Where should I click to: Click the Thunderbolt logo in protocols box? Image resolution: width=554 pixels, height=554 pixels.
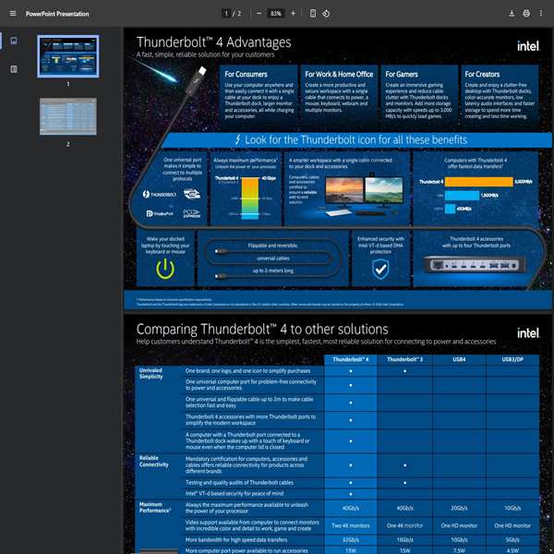(160, 194)
